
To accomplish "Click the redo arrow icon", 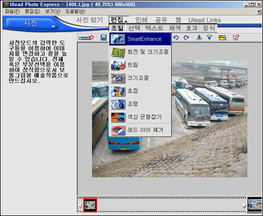I will click(x=186, y=38).
